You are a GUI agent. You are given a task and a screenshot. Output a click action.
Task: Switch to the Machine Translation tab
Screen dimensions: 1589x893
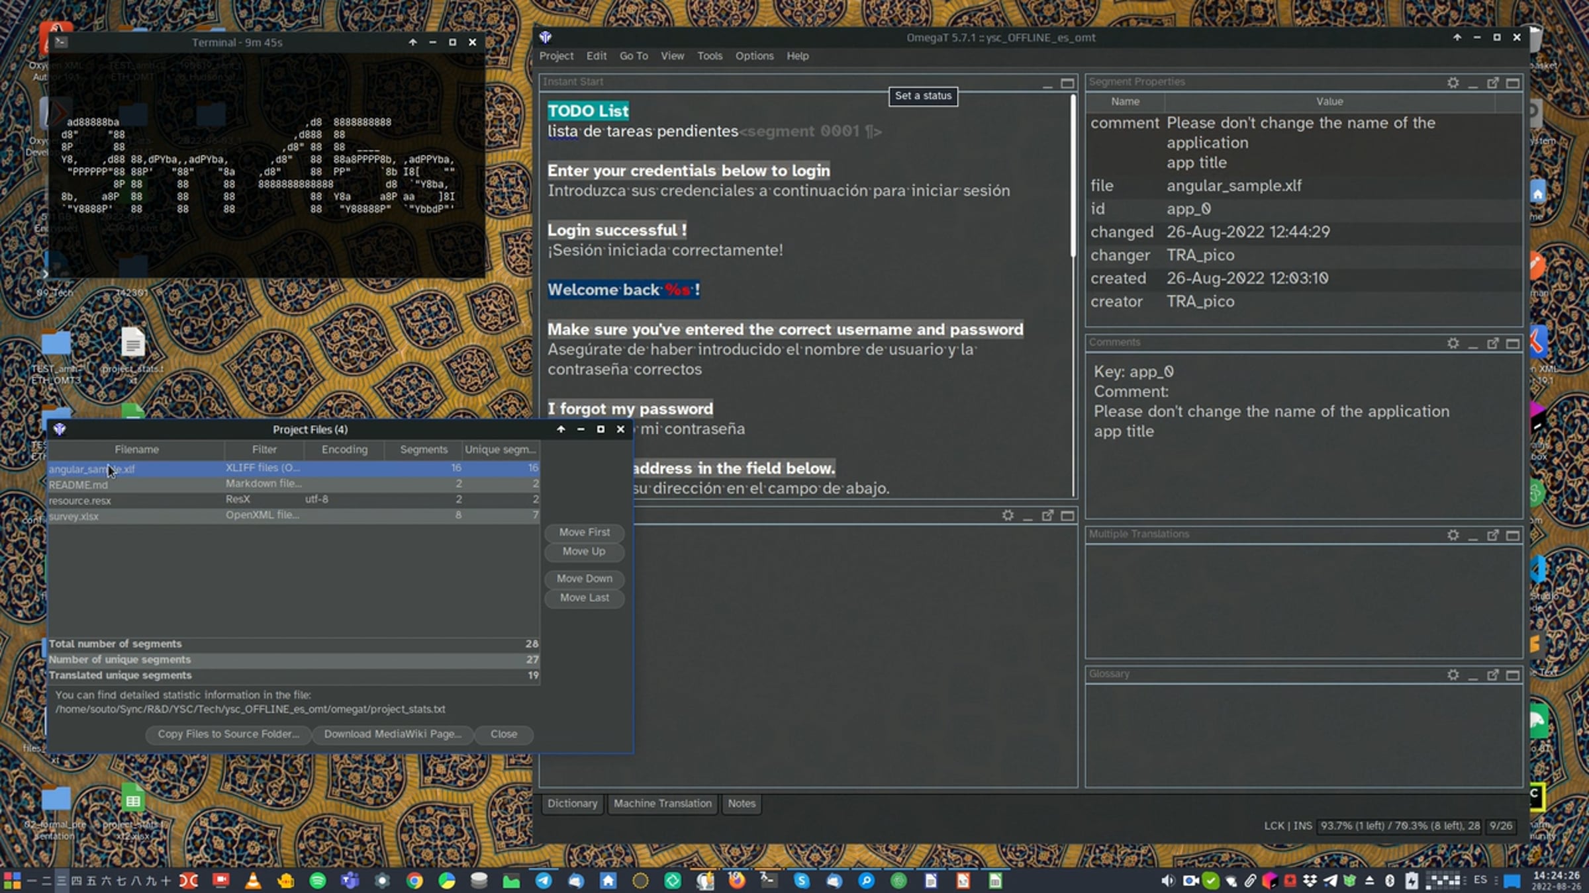[662, 803]
